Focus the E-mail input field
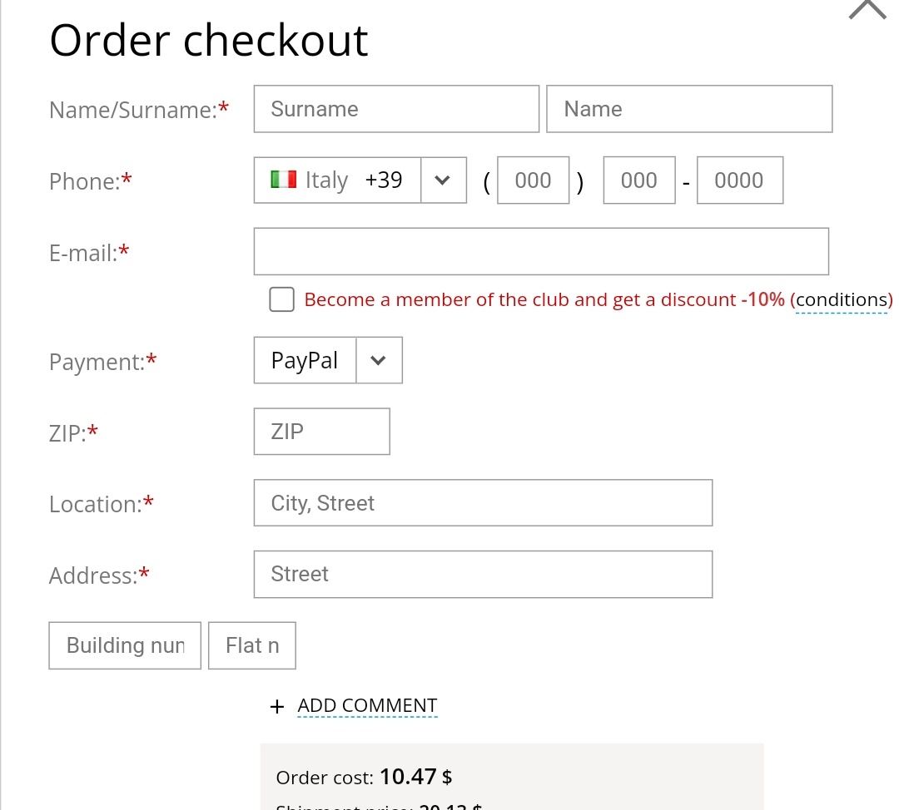899x810 pixels. tap(541, 251)
